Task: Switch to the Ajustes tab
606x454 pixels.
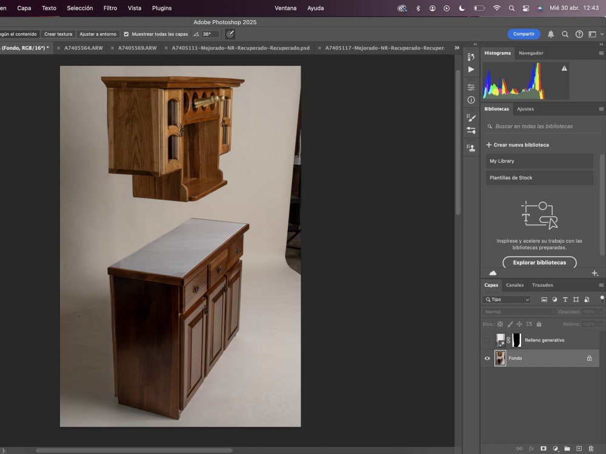Action: click(x=525, y=109)
